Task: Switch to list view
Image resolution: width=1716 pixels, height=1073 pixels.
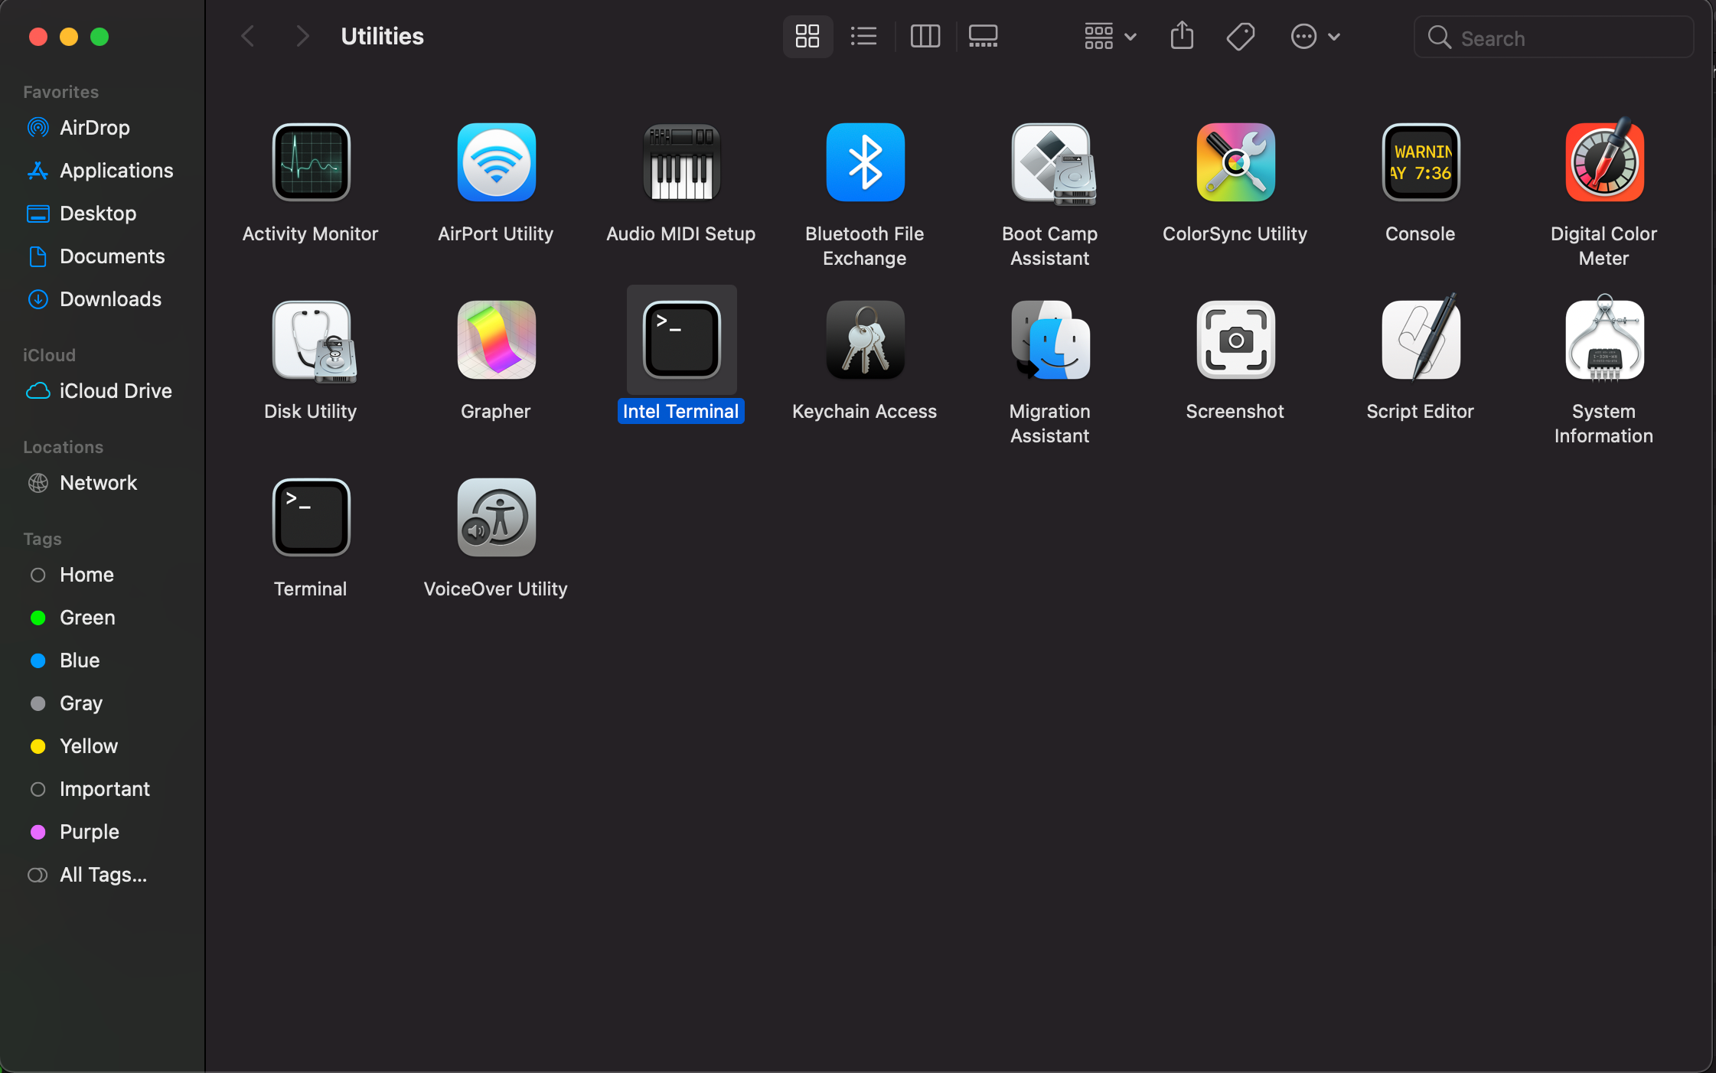Action: [x=863, y=36]
